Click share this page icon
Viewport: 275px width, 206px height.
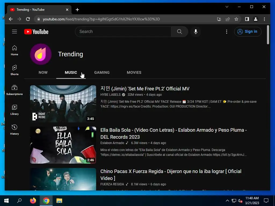pyautogui.click(x=228, y=19)
